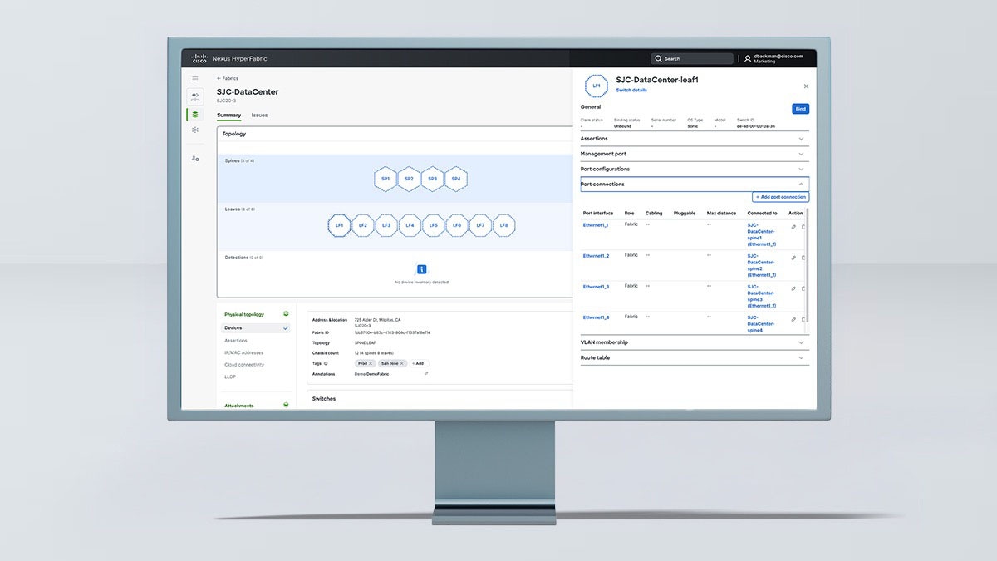Toggle the Attachments group

[x=256, y=406]
